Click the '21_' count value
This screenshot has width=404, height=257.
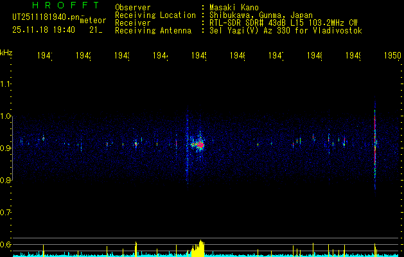(x=96, y=30)
